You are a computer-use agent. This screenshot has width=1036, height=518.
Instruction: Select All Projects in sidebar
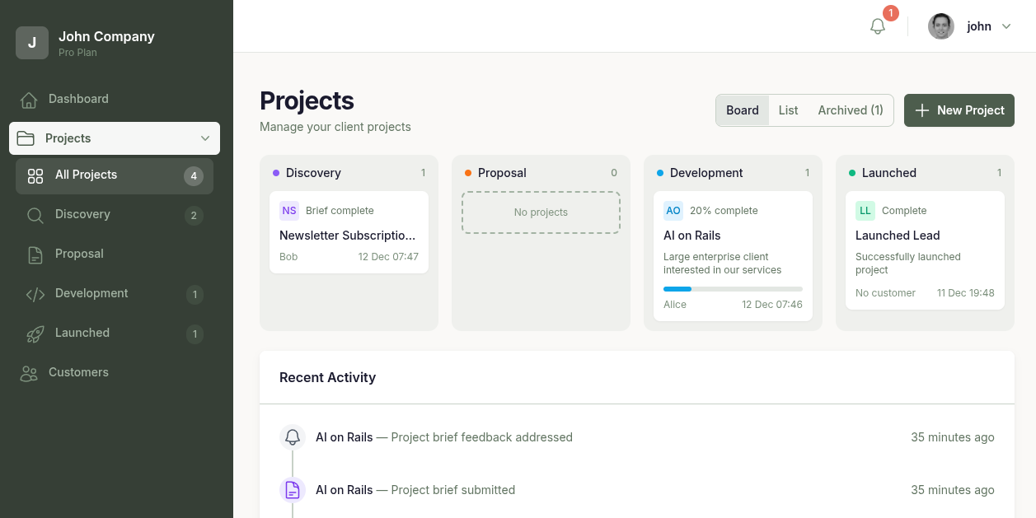[x=115, y=175]
